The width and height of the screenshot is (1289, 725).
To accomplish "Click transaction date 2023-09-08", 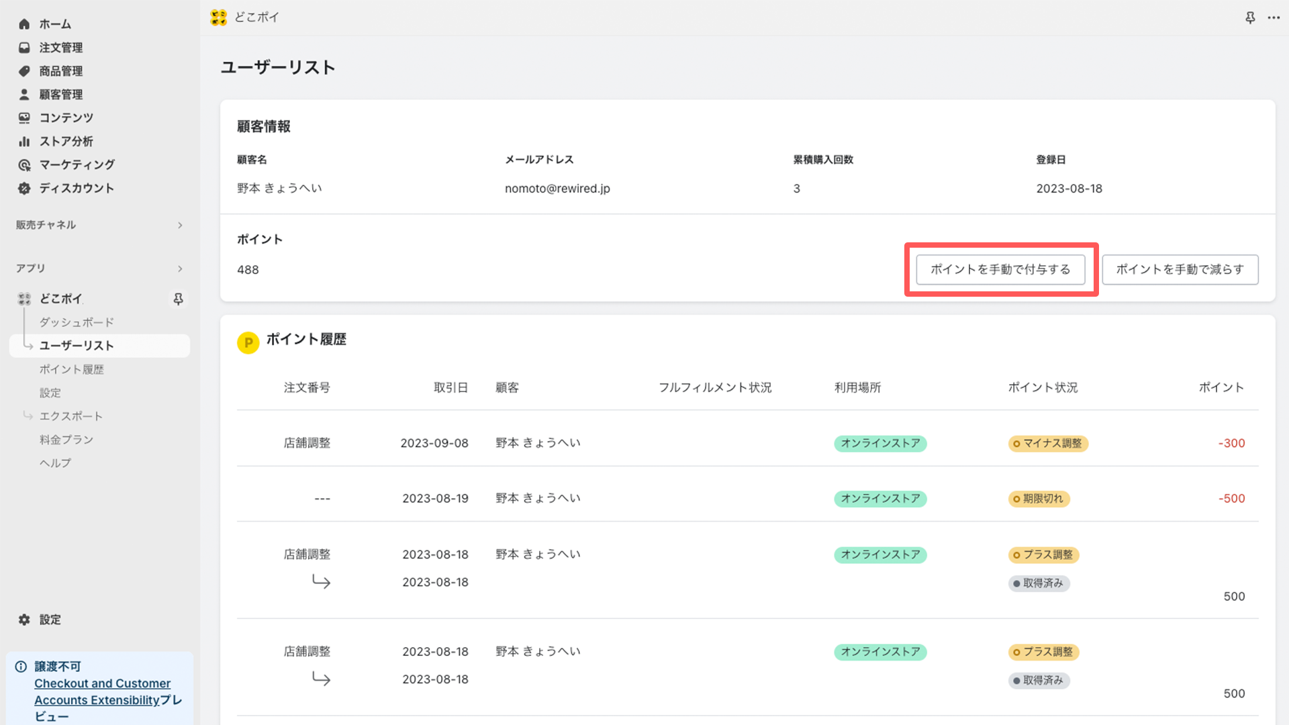I will (x=434, y=444).
